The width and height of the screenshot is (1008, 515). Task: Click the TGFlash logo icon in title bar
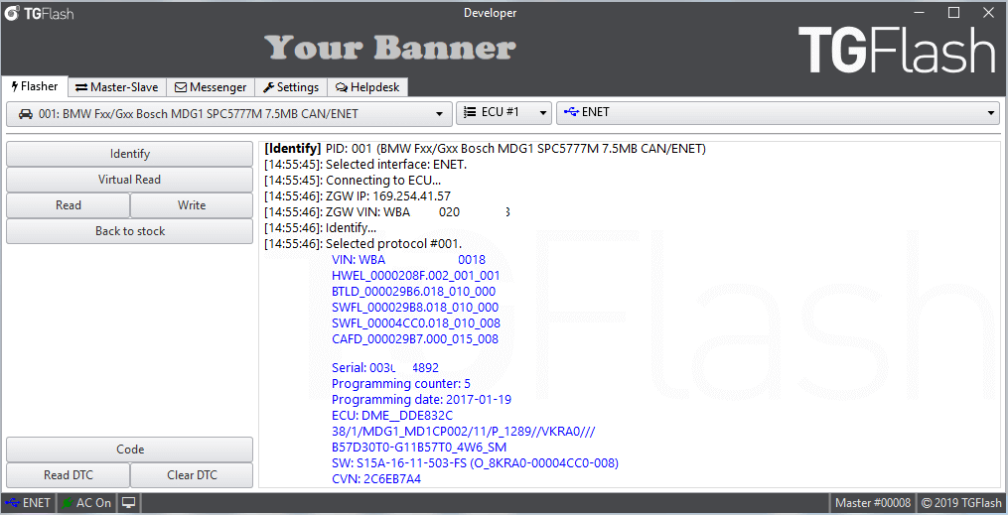point(12,13)
